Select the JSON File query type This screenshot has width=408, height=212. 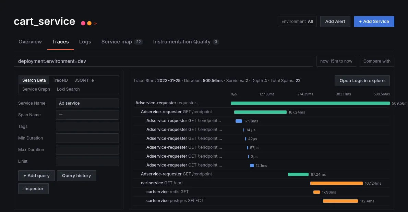coord(84,80)
